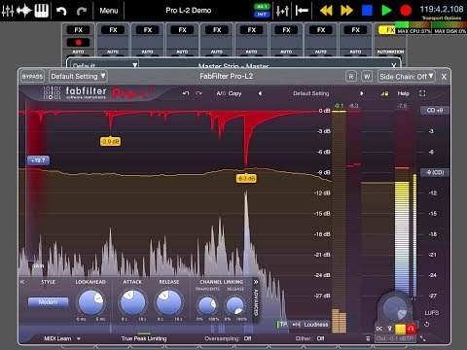
Task: Open the Default Setting preset browser in plugin
Action: (x=311, y=93)
